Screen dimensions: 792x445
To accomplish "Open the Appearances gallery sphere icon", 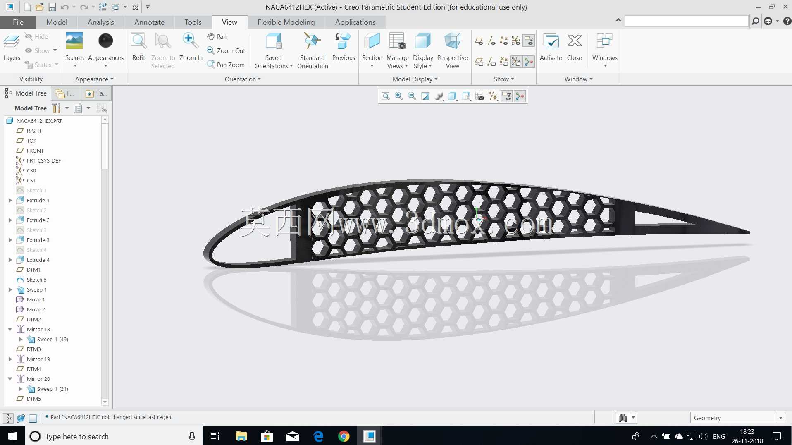I will (x=106, y=41).
